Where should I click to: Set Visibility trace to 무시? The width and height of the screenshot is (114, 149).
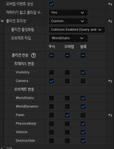51,72
